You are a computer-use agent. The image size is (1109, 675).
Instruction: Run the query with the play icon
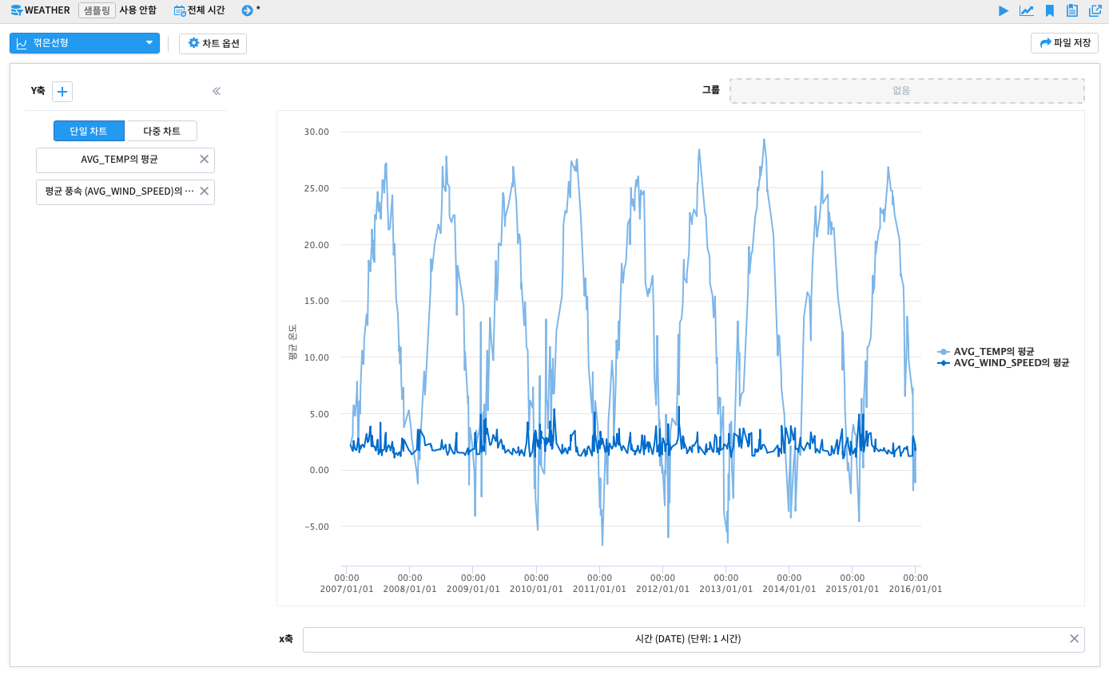[x=1004, y=10]
